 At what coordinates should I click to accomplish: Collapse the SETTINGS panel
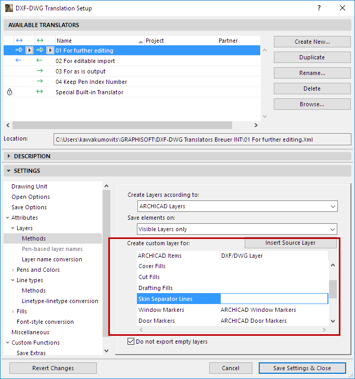click(x=9, y=171)
